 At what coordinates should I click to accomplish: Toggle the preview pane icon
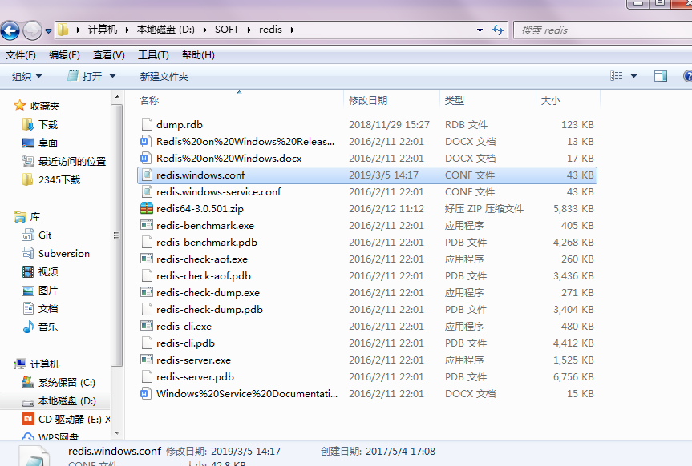[660, 76]
